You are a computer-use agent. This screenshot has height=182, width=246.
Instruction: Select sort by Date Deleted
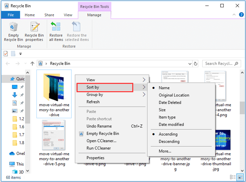pyautogui.click(x=181, y=102)
